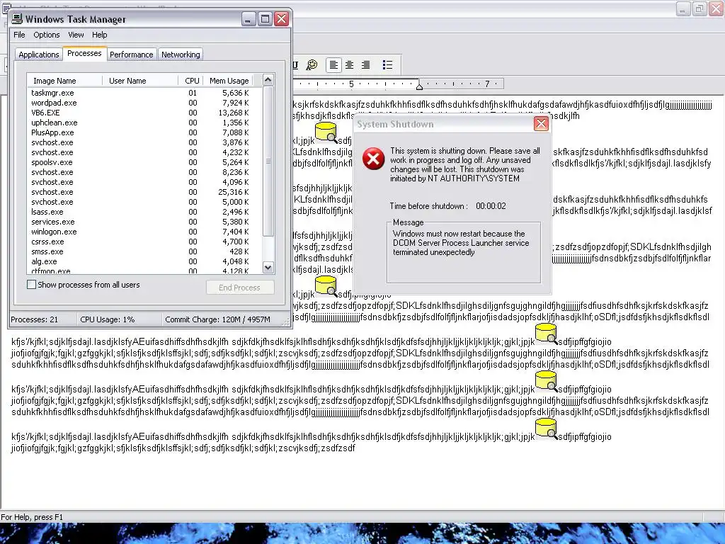The height and width of the screenshot is (544, 725).
Task: Select the VB6.EXE process row
Action: click(139, 113)
